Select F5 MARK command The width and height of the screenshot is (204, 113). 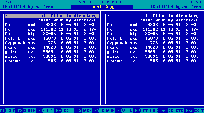point(84,110)
